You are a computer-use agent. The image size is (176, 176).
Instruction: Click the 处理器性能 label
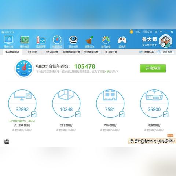tap(22, 125)
